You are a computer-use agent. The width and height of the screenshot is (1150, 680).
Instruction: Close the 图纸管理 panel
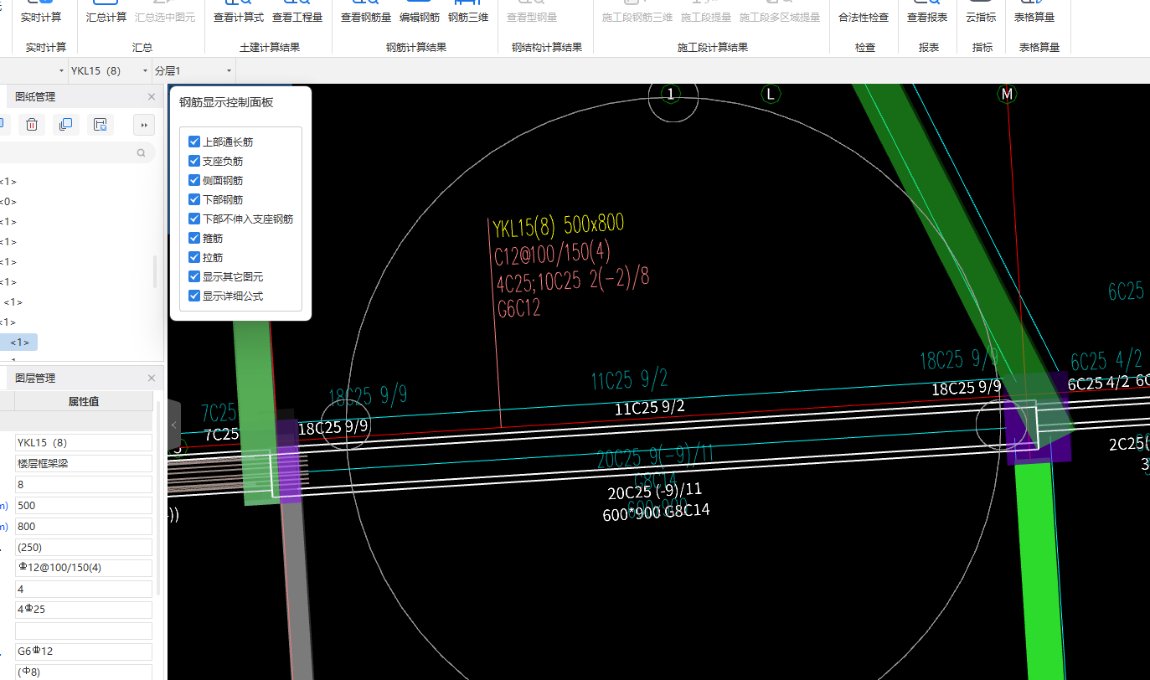[152, 96]
